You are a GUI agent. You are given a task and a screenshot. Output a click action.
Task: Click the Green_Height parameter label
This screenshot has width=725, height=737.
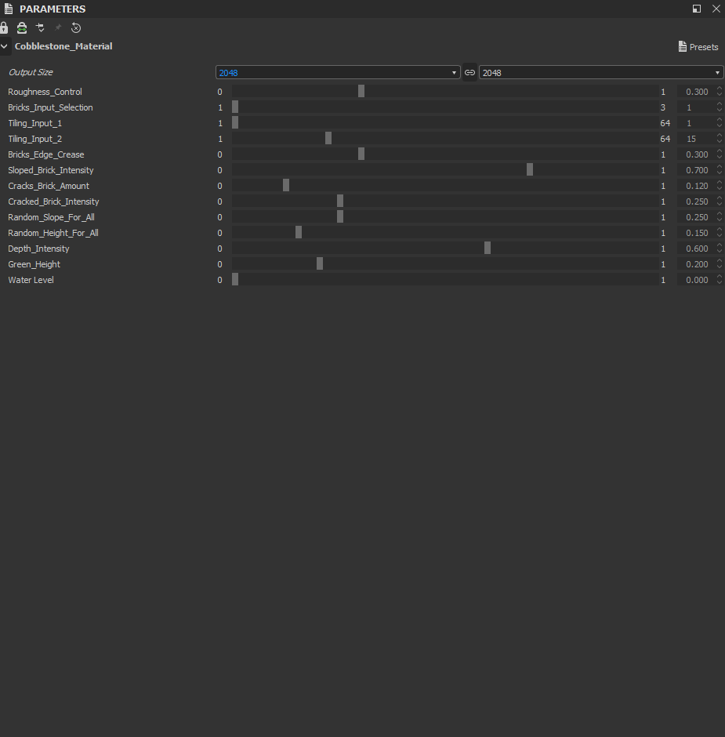(34, 264)
